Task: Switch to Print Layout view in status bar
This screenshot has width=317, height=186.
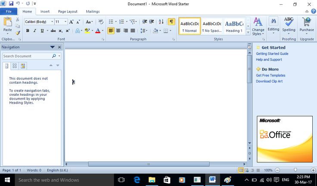Action: pos(241,170)
